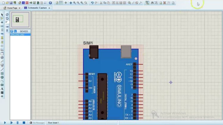Viewport: 223px width, 125px height.
Task: Click the 'L' library manager button
Action: coord(15,31)
